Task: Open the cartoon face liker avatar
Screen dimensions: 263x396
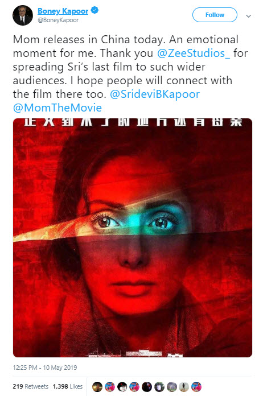Action: click(122, 387)
